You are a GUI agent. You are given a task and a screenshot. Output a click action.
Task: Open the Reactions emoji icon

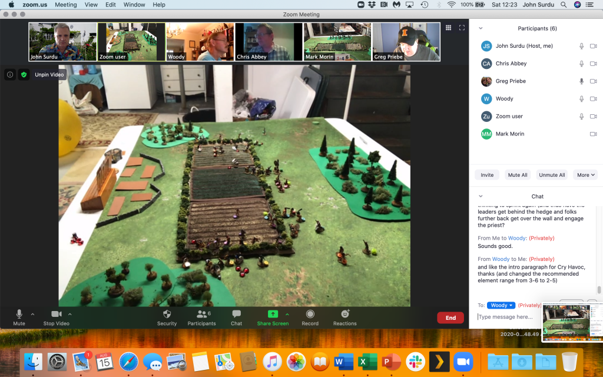(344, 315)
